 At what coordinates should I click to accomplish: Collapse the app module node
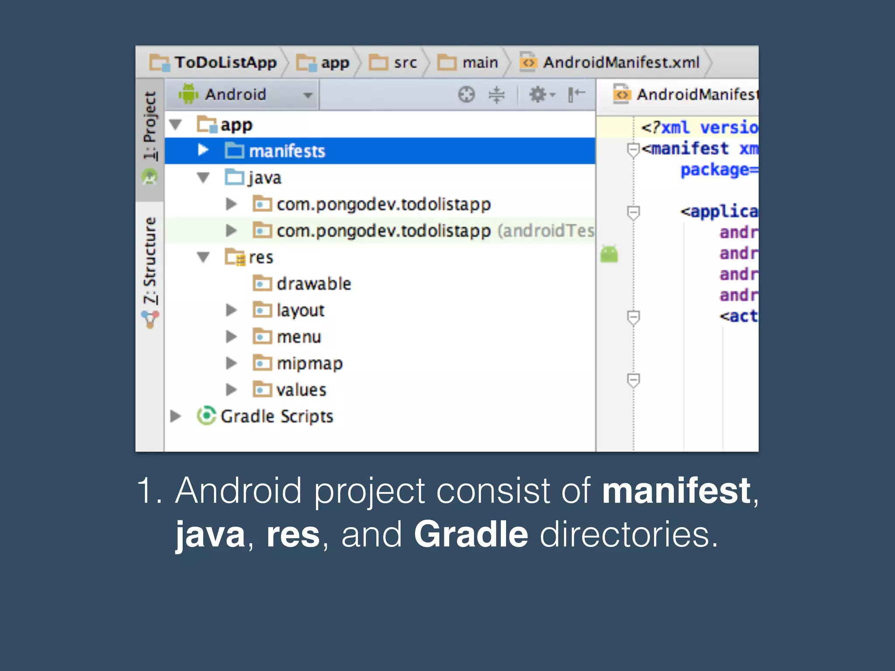pyautogui.click(x=176, y=125)
